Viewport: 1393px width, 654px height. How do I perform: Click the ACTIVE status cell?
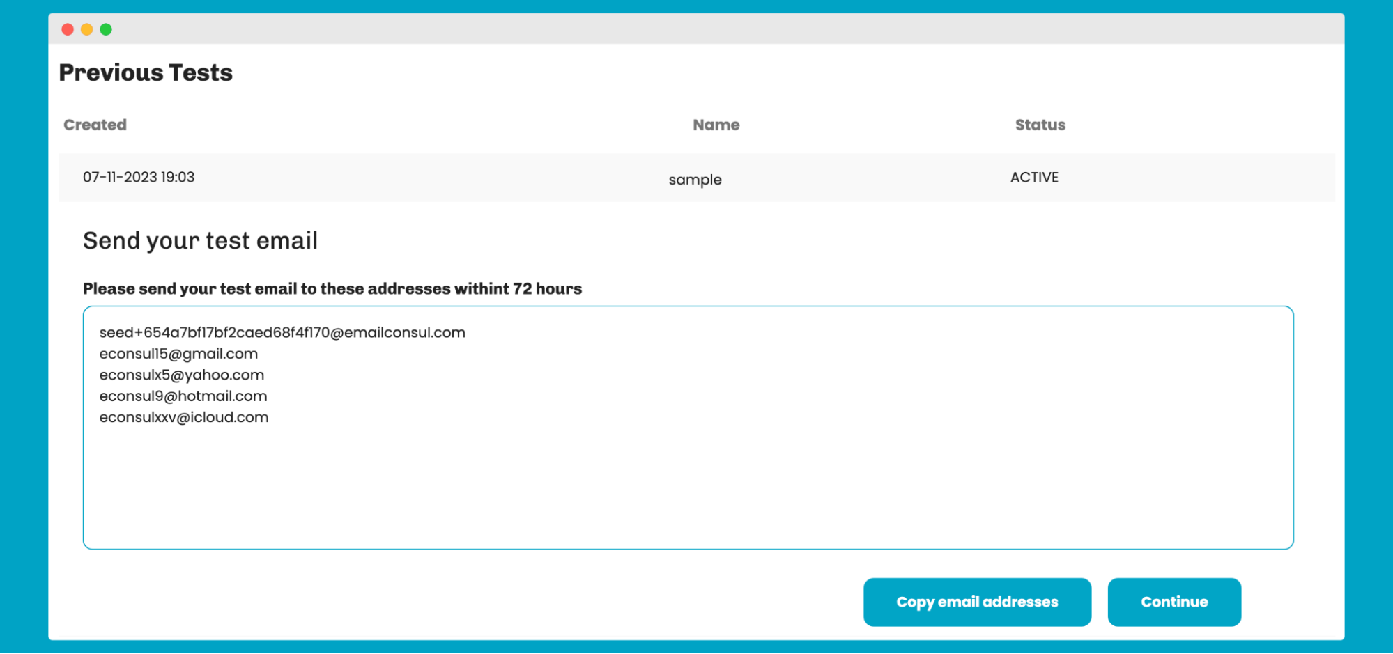pos(1035,177)
